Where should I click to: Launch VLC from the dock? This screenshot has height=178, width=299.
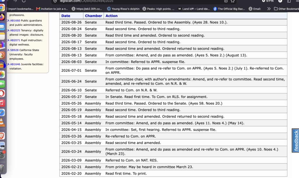(x=2, y=122)
